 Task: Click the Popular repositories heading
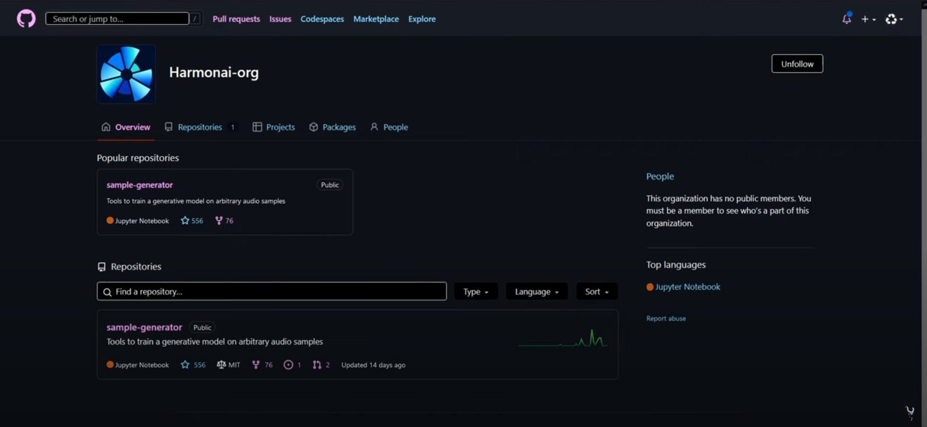pos(138,158)
